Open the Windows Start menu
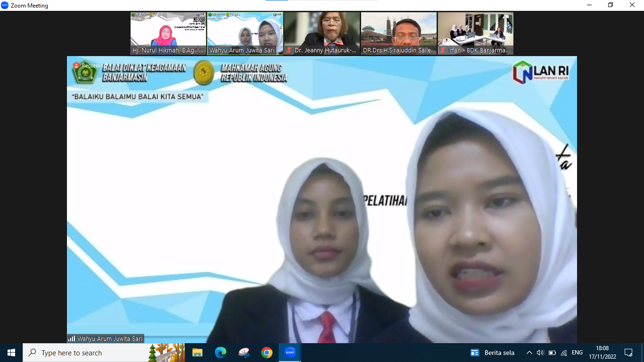Screen dimensions: 644x362 (11, 353)
